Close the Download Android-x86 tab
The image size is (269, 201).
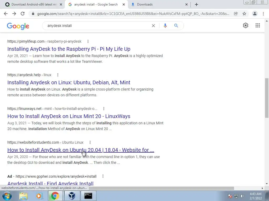click(x=61, y=5)
